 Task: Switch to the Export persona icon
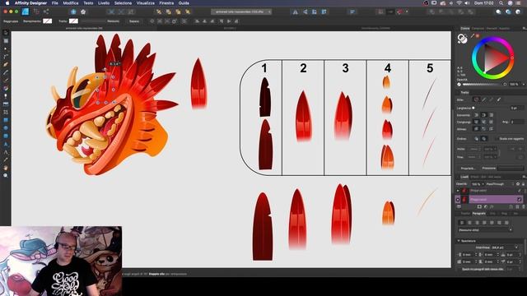[46, 12]
